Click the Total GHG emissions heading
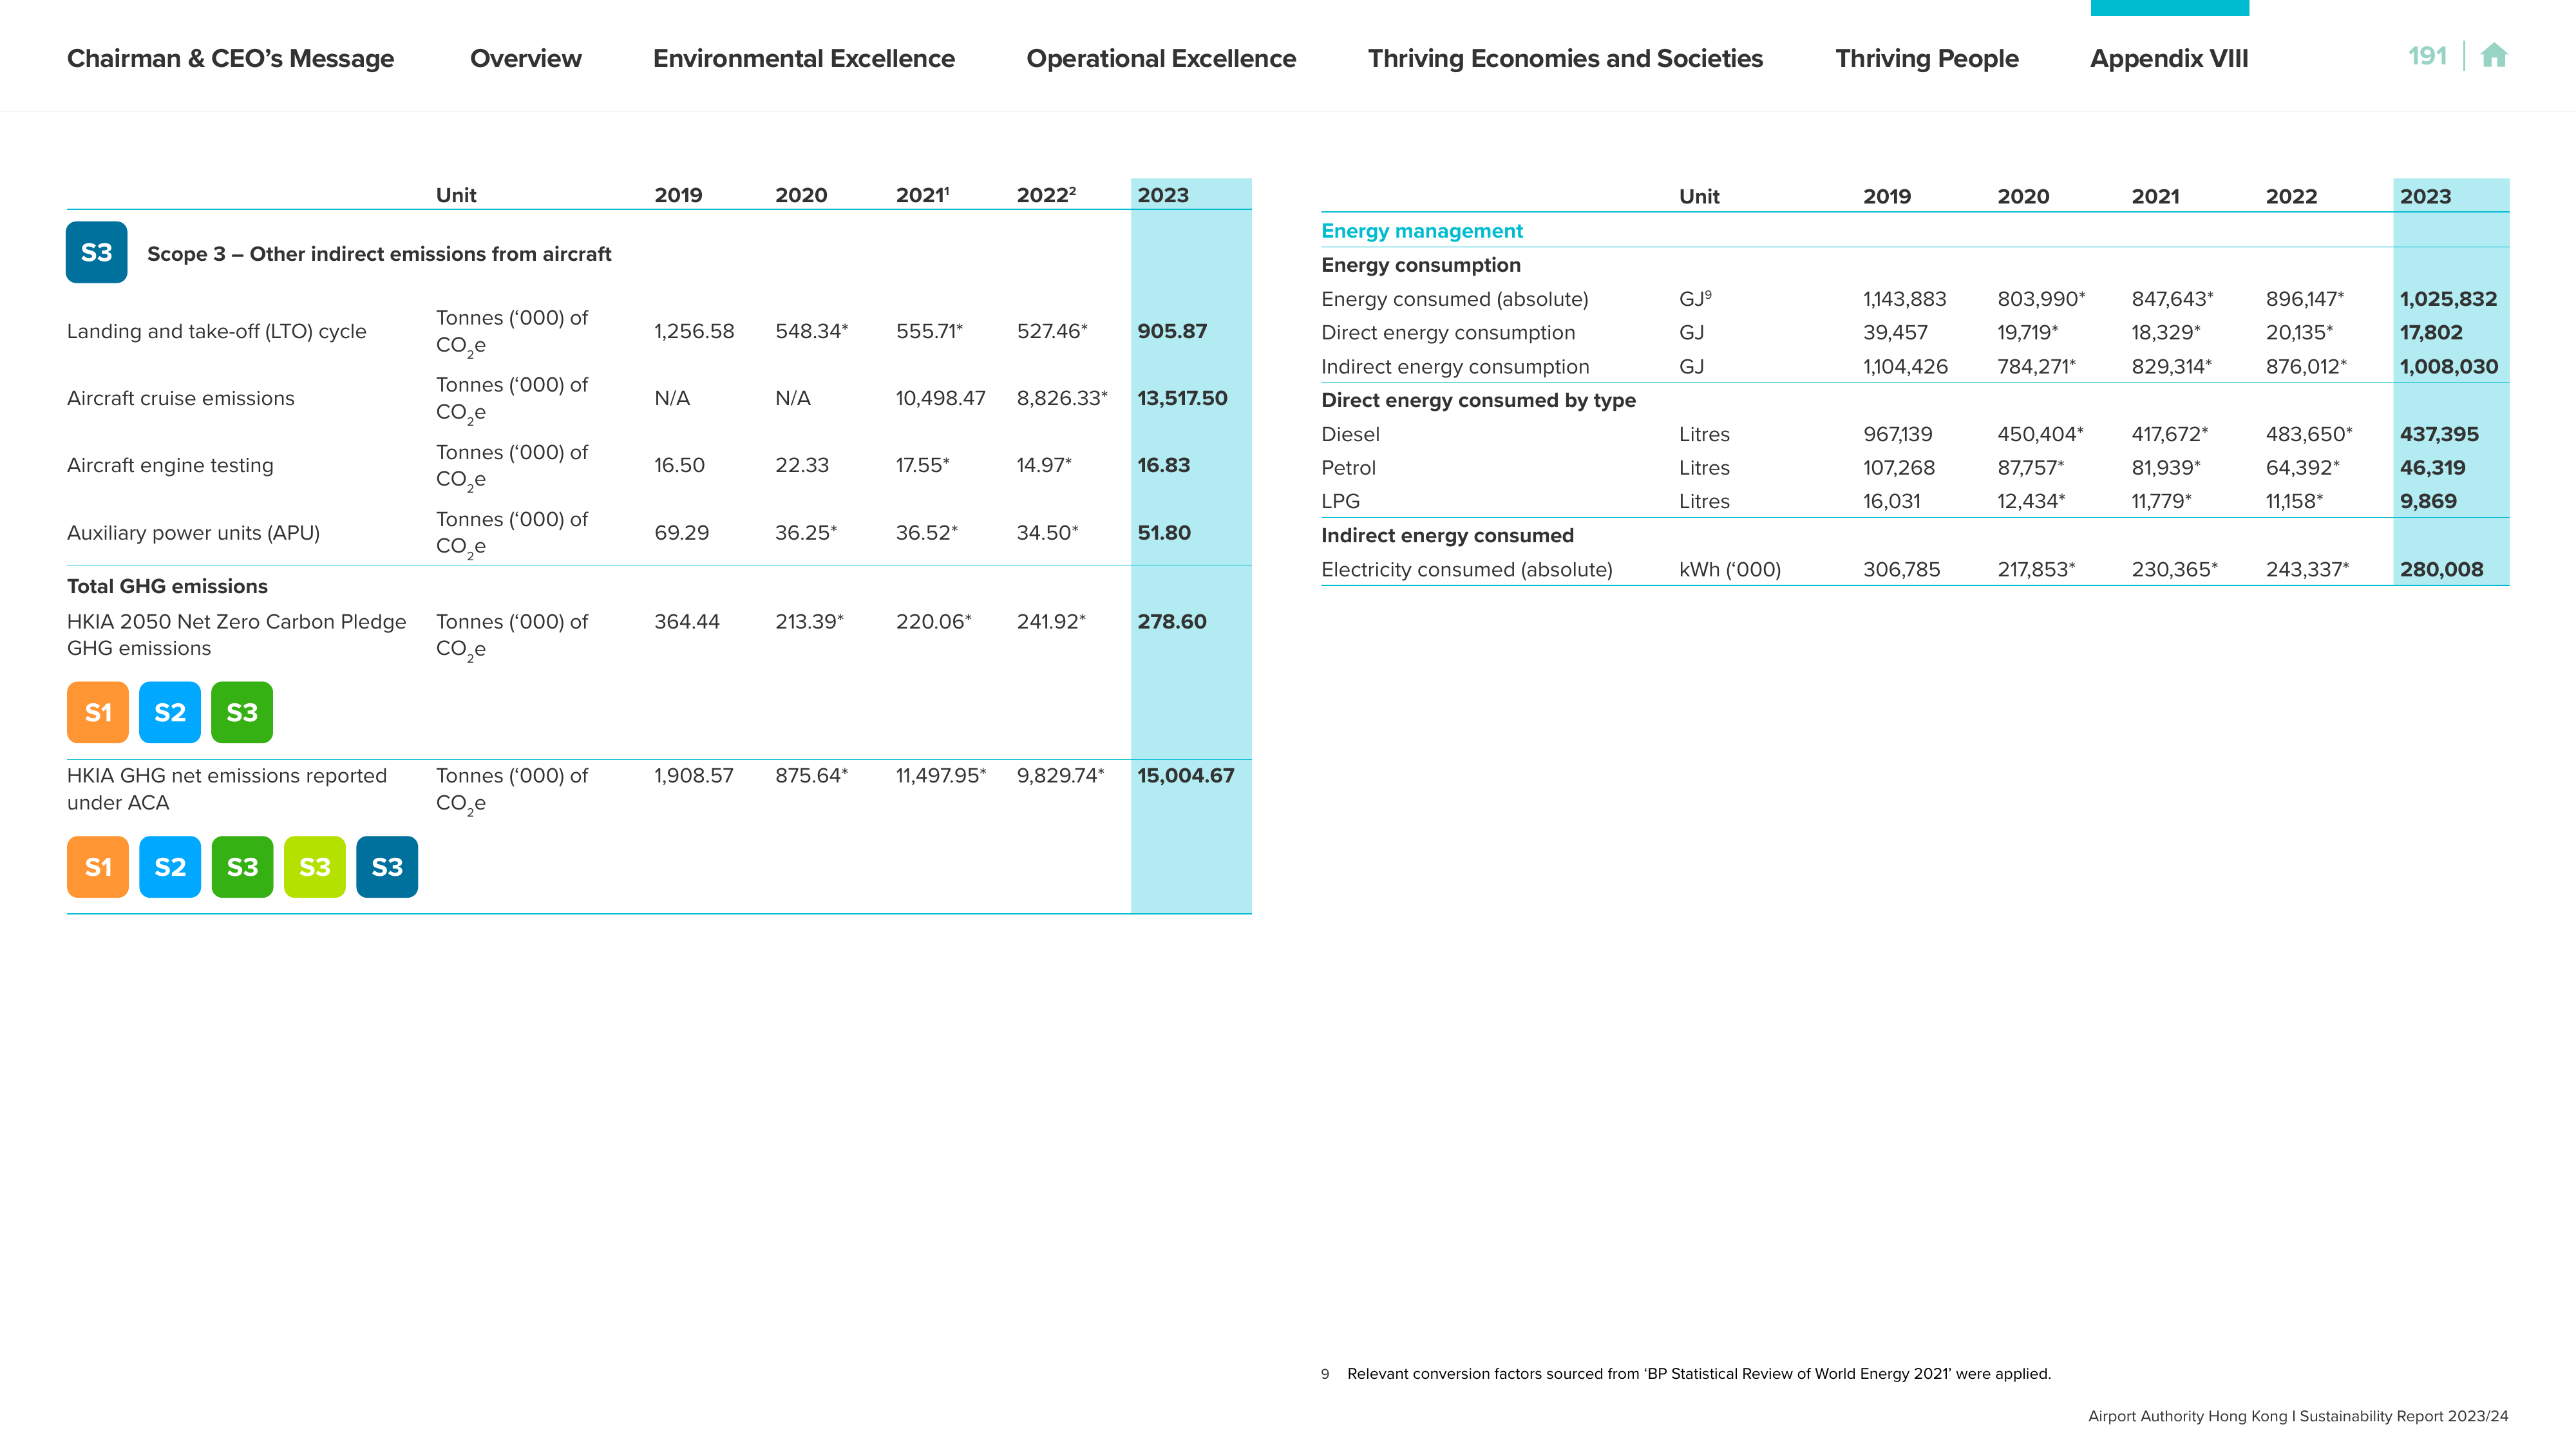This screenshot has width=2576, height=1449. [x=167, y=586]
